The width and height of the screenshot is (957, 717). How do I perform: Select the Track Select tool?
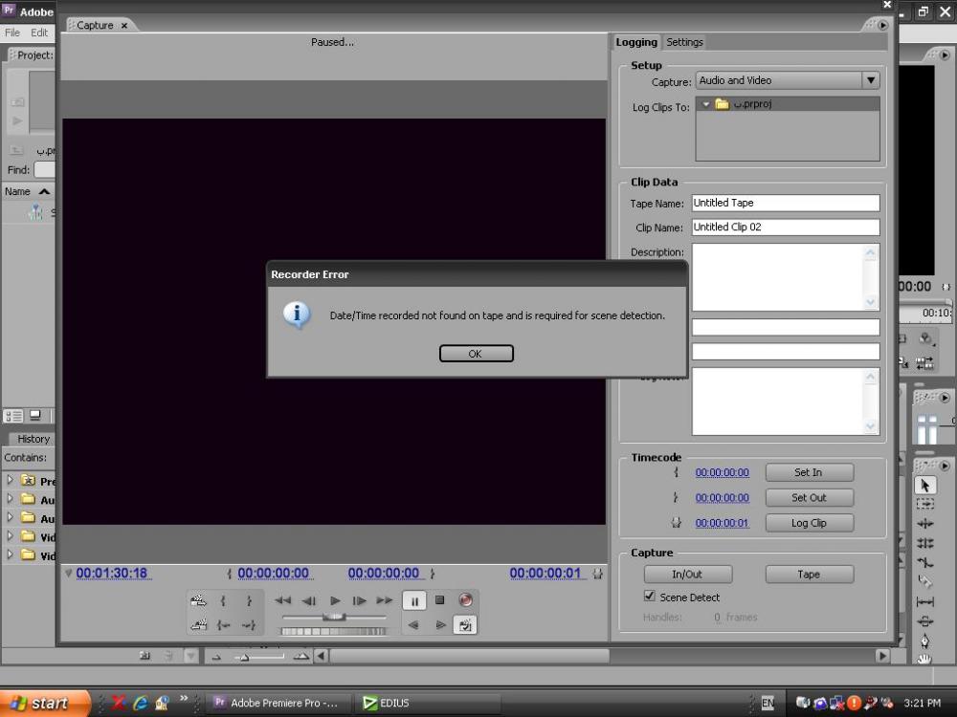point(925,504)
